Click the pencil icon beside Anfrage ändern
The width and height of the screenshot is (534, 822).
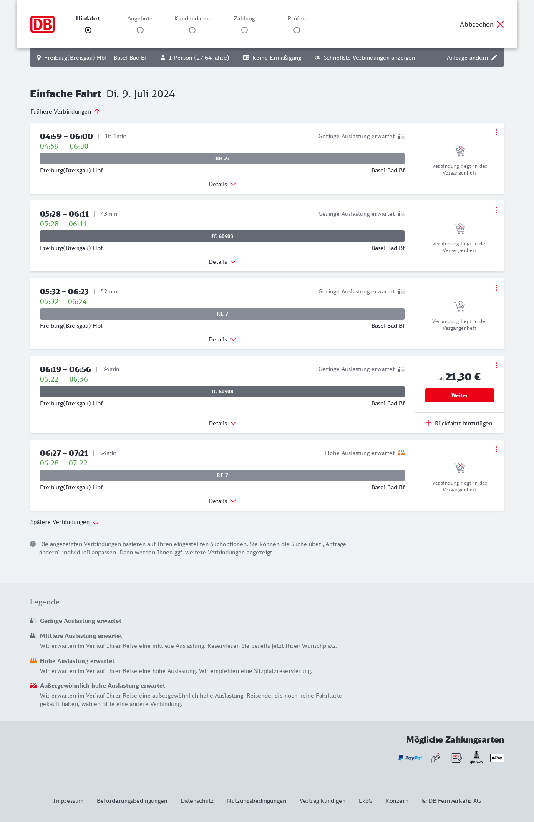494,58
